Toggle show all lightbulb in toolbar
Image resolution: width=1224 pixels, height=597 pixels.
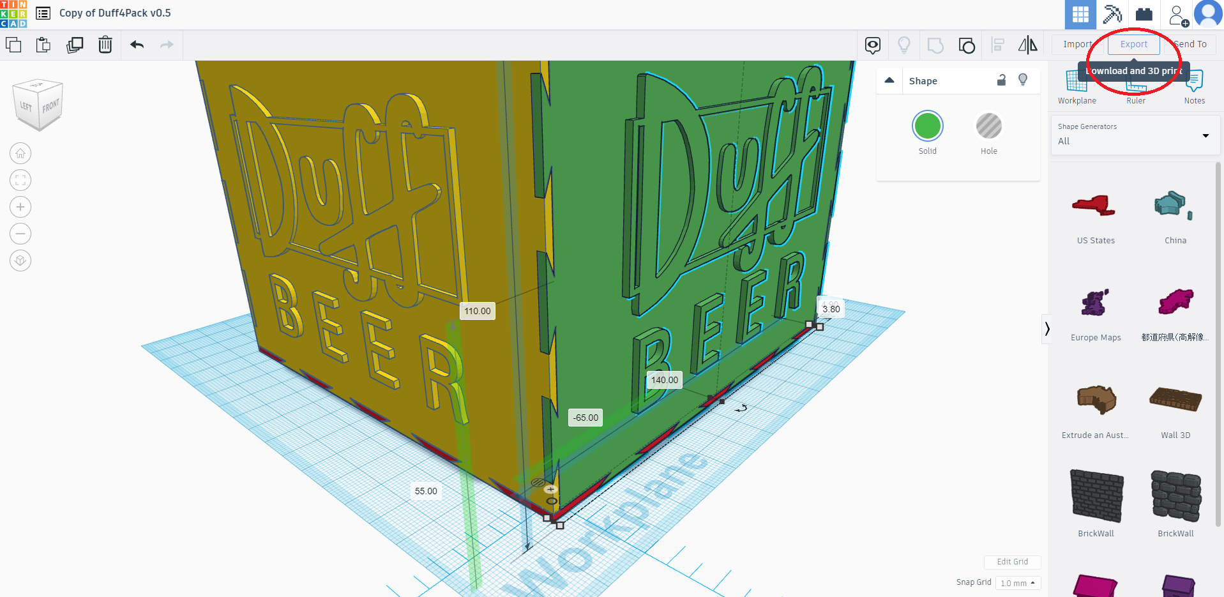point(904,45)
